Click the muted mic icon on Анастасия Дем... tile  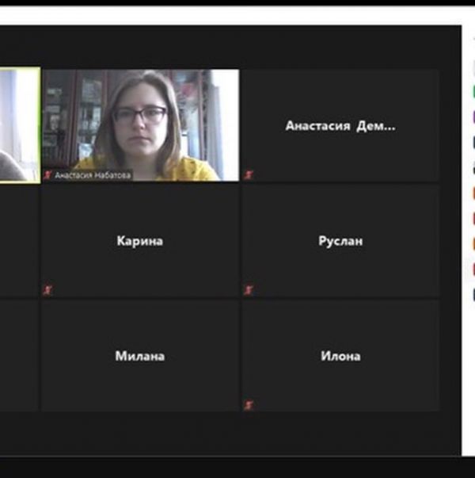click(x=249, y=174)
